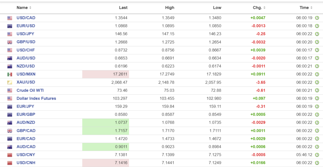The image size is (323, 167).
Task: Click the High column header
Action: [170, 8]
